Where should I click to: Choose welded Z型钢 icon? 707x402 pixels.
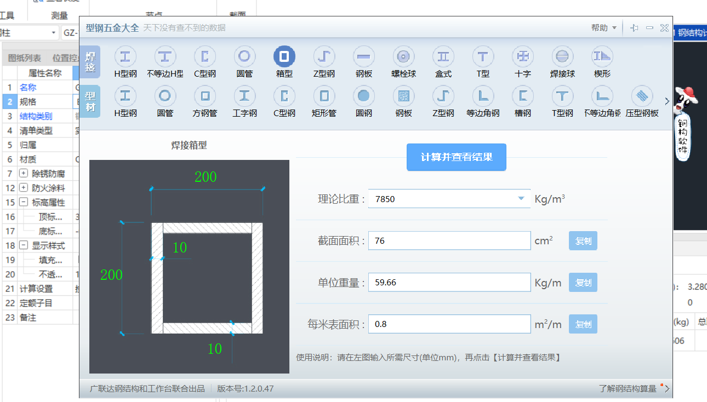click(324, 56)
